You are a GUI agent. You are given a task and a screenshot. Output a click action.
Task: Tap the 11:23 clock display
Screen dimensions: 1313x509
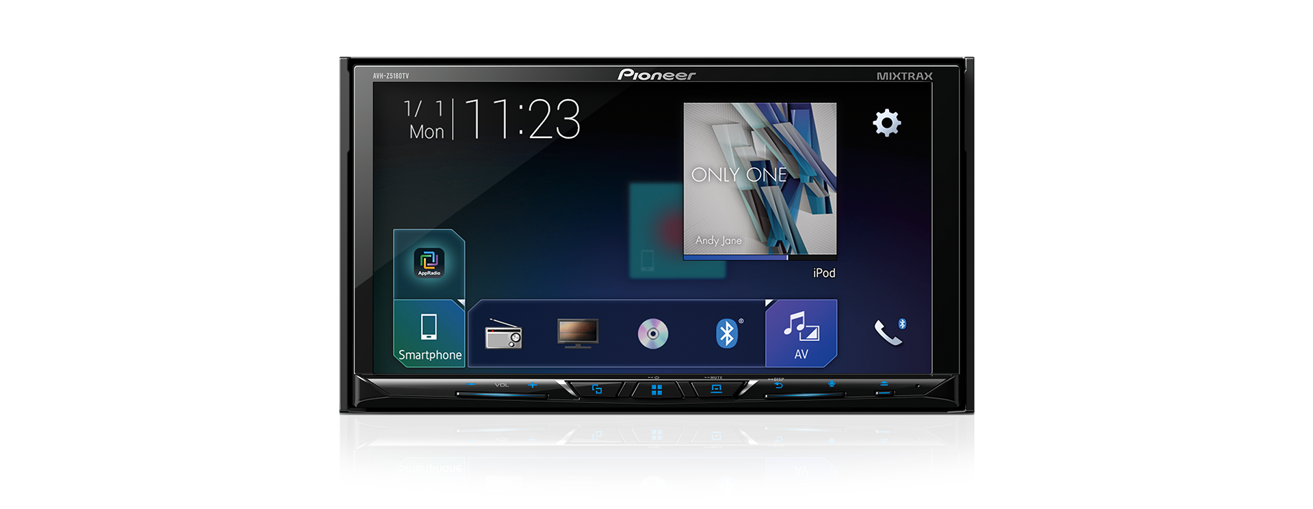(522, 120)
